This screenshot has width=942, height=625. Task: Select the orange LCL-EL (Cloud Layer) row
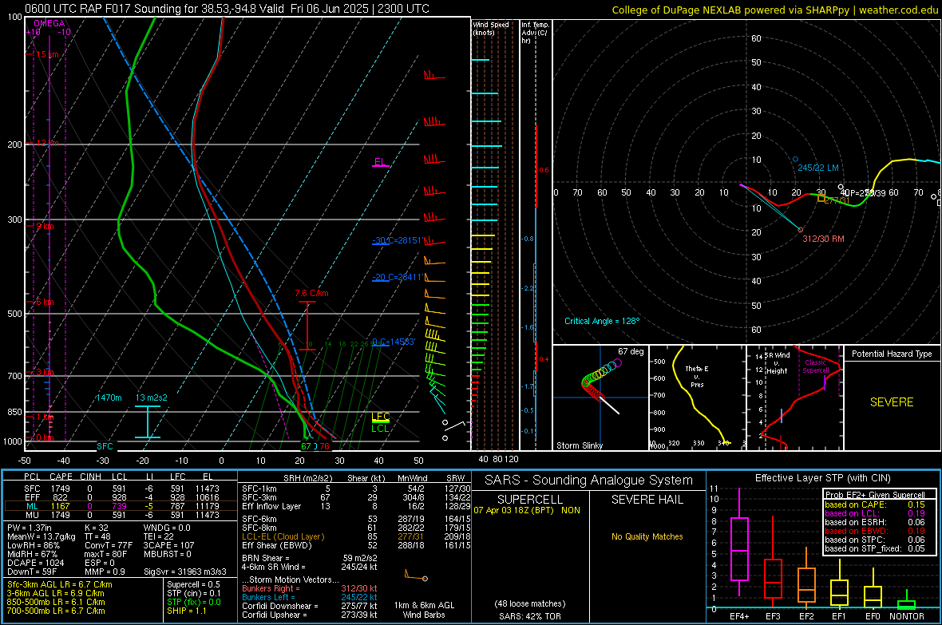tap(356, 536)
